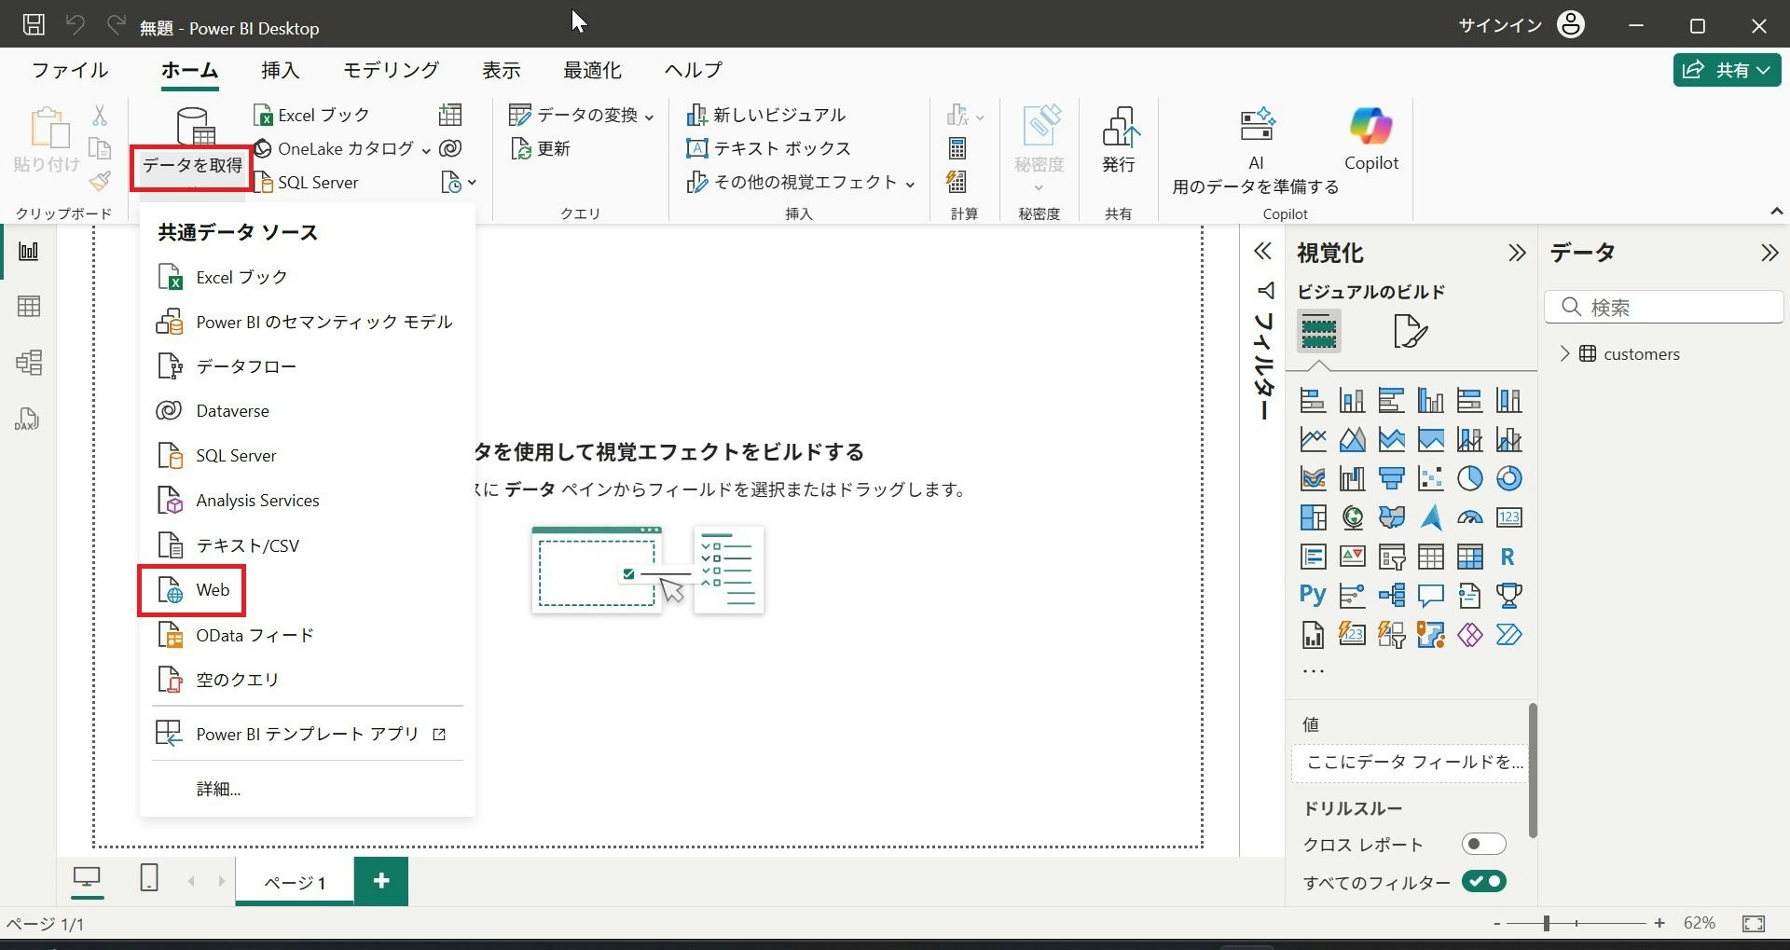
Task: Open Power BI テンプレート アプリ link
Action: point(308,734)
